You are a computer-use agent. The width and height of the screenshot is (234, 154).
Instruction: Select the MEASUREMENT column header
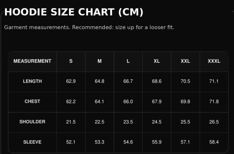32,61
